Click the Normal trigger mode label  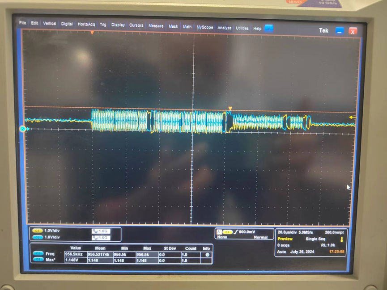tap(261, 237)
